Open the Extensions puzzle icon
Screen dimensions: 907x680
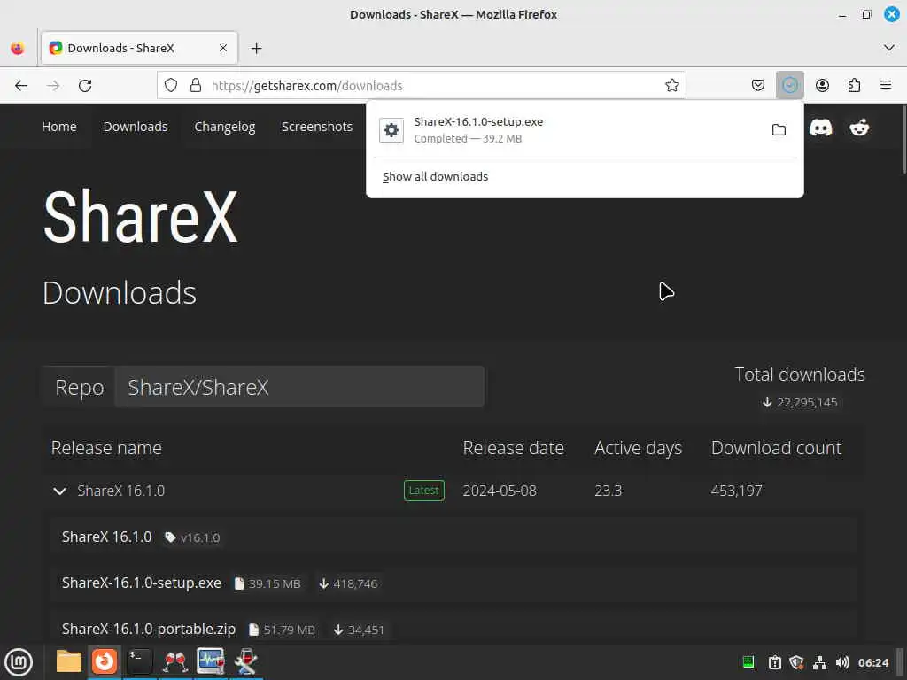coord(854,86)
